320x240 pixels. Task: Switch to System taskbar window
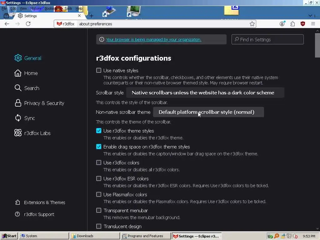point(44,236)
